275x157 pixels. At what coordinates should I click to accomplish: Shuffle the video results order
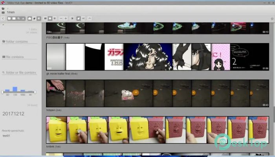click(x=83, y=18)
